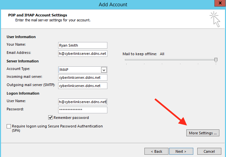Click the 'Logon Information' heading
Screen dimensions: 226x157
[x=23, y=93]
